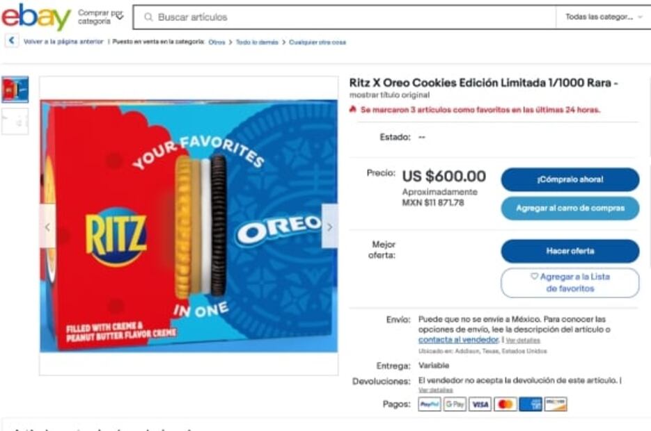Show the previous product image arrow
The height and width of the screenshot is (431, 651).
(48, 227)
